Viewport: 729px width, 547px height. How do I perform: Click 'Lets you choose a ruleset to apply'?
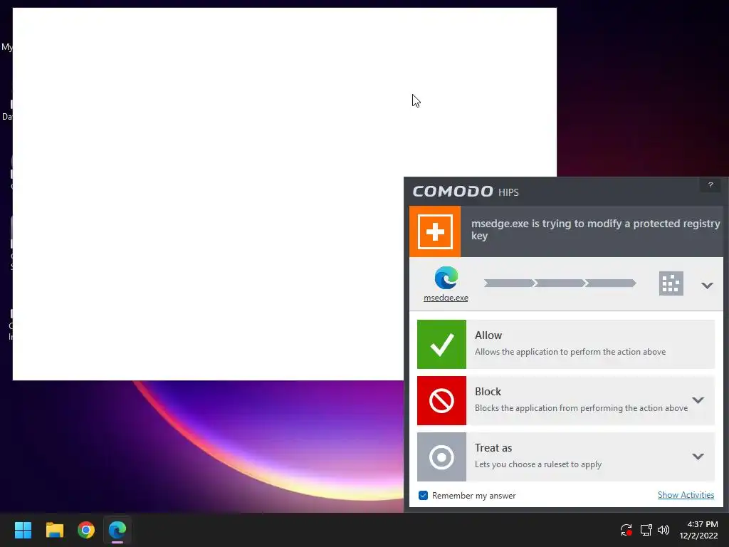(538, 464)
